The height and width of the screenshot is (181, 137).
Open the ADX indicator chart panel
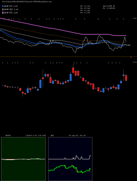(x=70, y=159)
